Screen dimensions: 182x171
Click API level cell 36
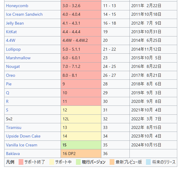(x=115, y=154)
